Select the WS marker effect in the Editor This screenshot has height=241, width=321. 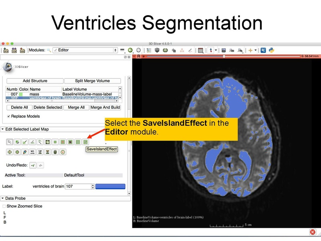[x=32, y=151]
